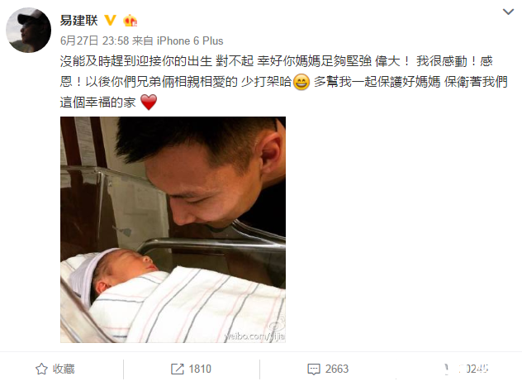Image resolution: width=522 pixels, height=386 pixels.
Task: Enlarge the photo of father and newborn
Action: click(x=173, y=230)
